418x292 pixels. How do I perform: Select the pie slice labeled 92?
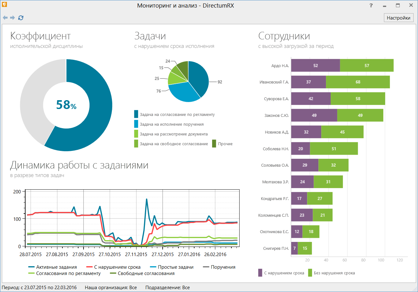199,79
